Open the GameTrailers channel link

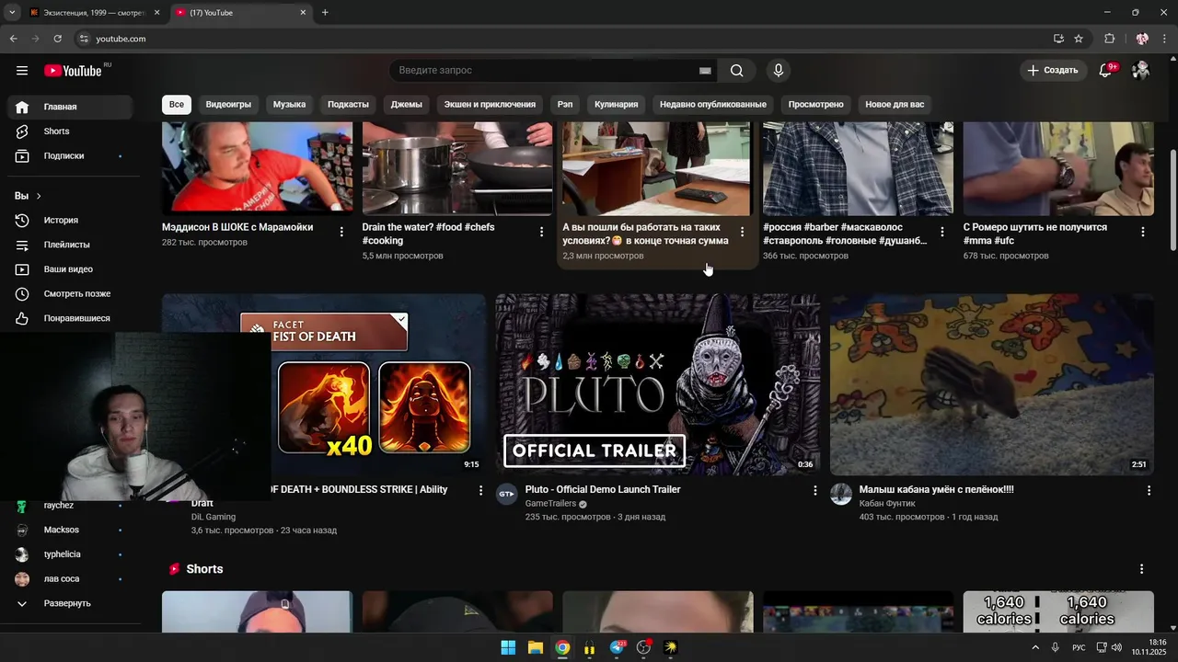[x=550, y=504]
